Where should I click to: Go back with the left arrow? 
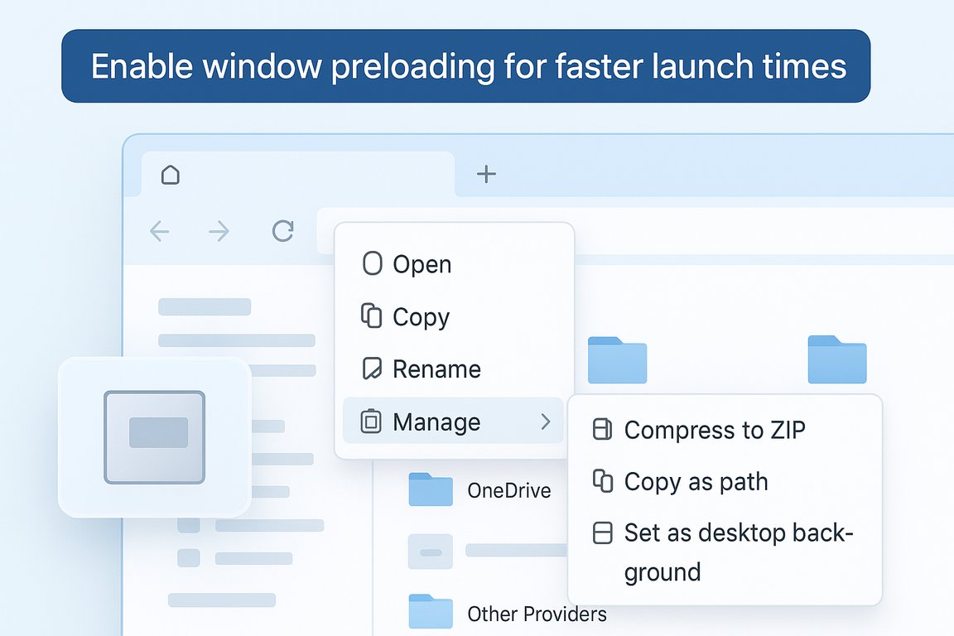(159, 231)
